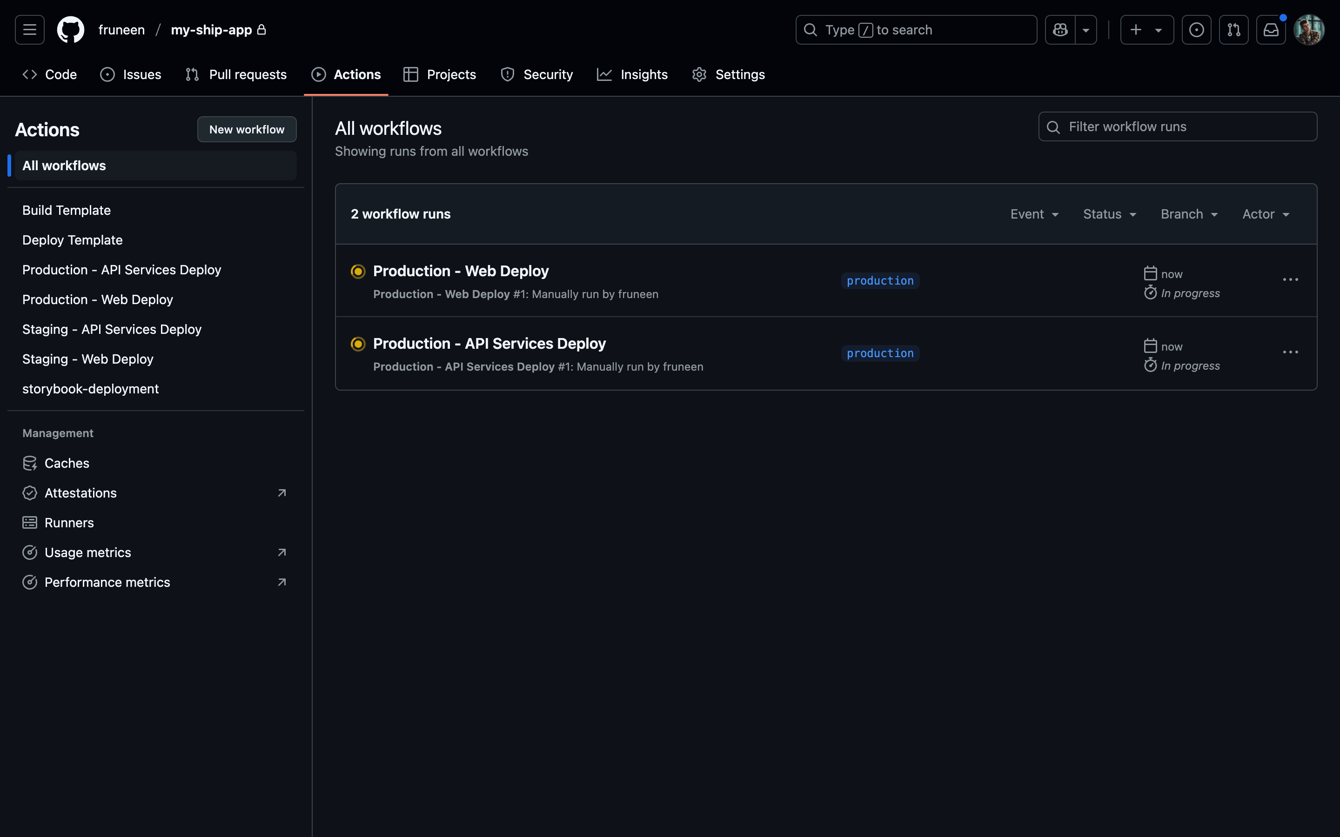The height and width of the screenshot is (837, 1340).
Task: Expand the Event filter dropdown
Action: 1034,214
